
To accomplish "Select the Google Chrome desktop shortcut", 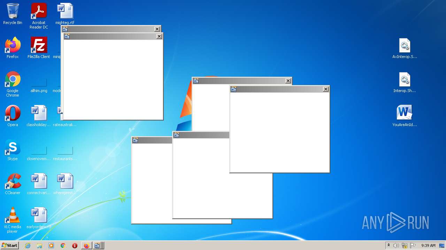I will tap(13, 84).
